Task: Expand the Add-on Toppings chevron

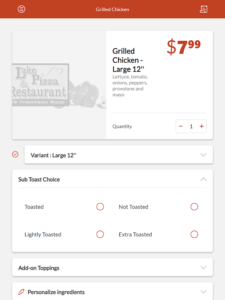Action: (x=203, y=268)
